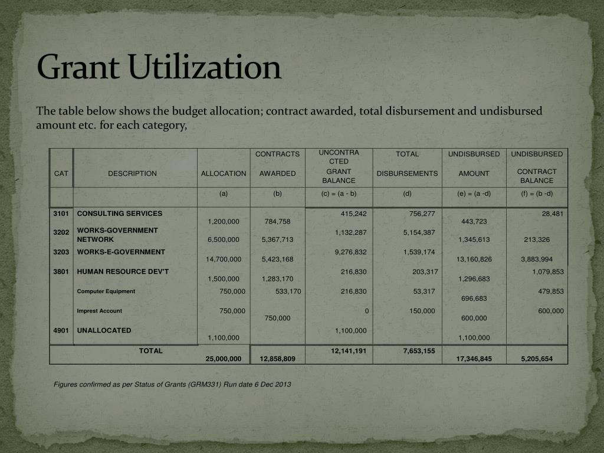The image size is (604, 453).
Task: Click allocation value '1,500,000'
Action: pos(224,279)
